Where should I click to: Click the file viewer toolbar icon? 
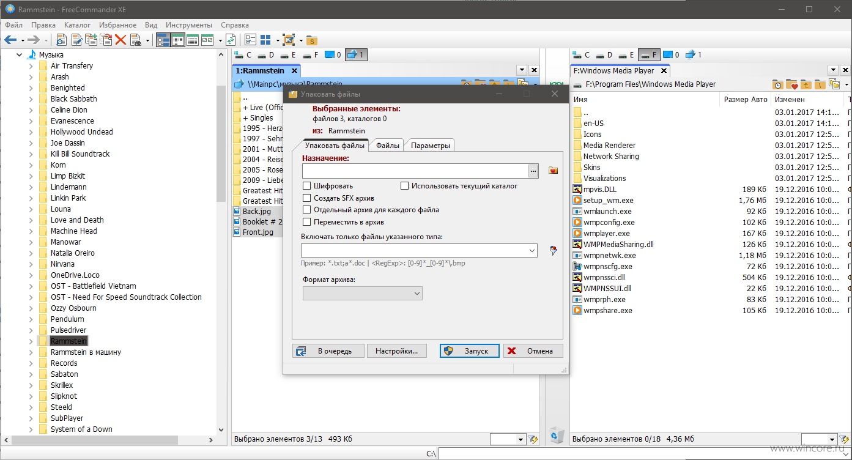pos(61,40)
